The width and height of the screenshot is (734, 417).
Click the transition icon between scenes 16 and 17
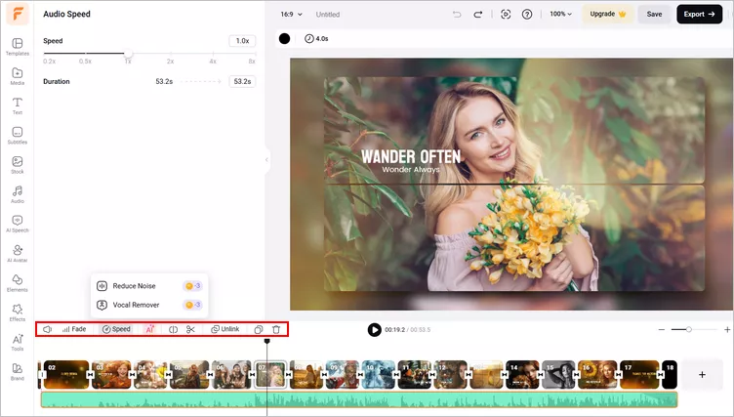coord(619,375)
